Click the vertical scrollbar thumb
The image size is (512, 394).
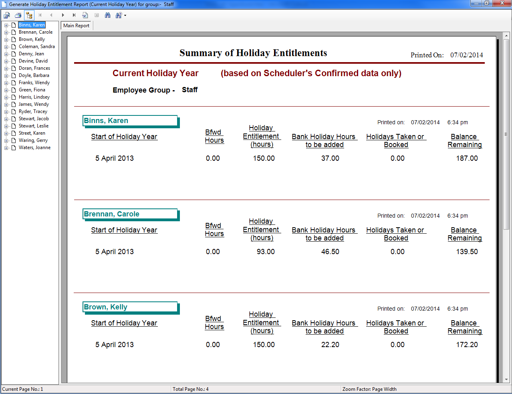(x=506, y=134)
